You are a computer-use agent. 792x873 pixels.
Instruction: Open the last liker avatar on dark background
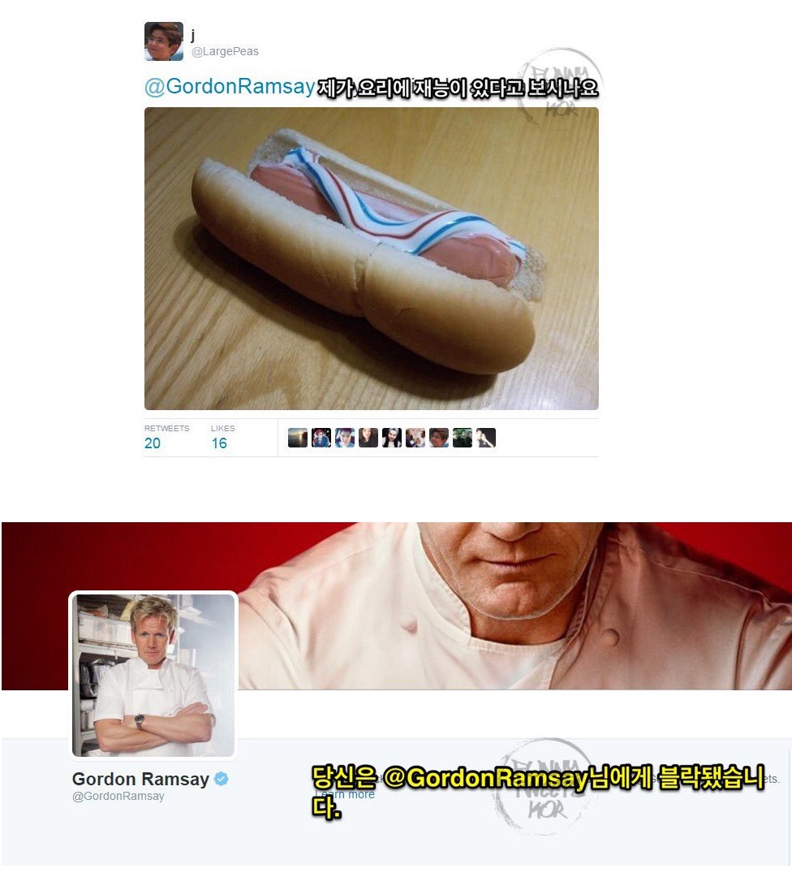[485, 438]
